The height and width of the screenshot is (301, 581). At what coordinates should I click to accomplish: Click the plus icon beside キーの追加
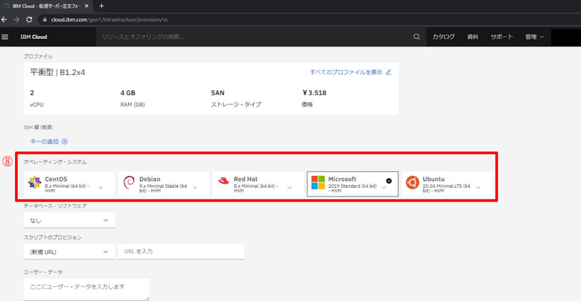(64, 141)
